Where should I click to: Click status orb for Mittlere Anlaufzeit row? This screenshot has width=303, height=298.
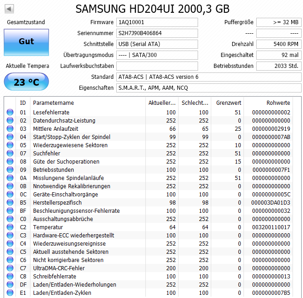click(x=10, y=128)
